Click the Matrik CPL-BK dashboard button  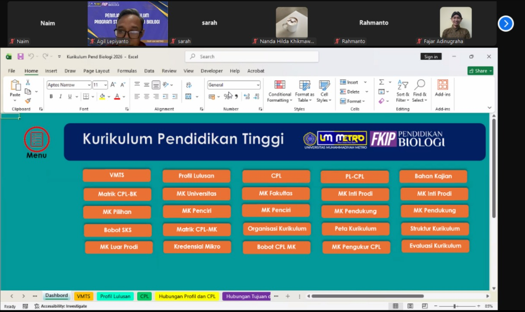117,194
